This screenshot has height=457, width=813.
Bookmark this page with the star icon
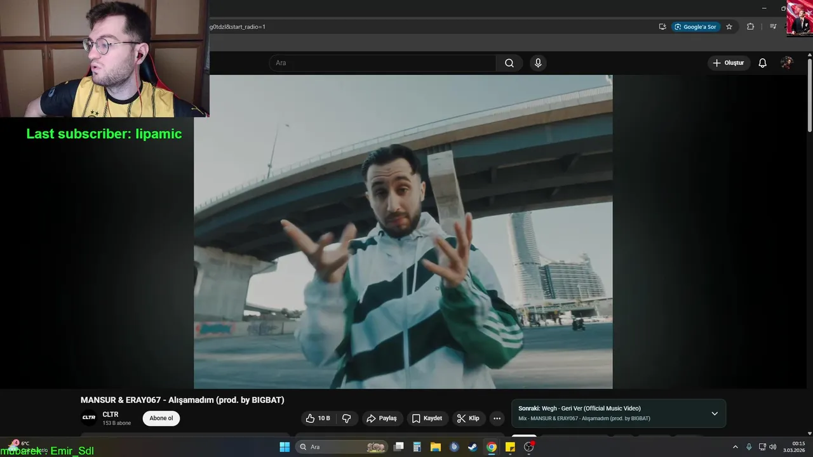[729, 27]
